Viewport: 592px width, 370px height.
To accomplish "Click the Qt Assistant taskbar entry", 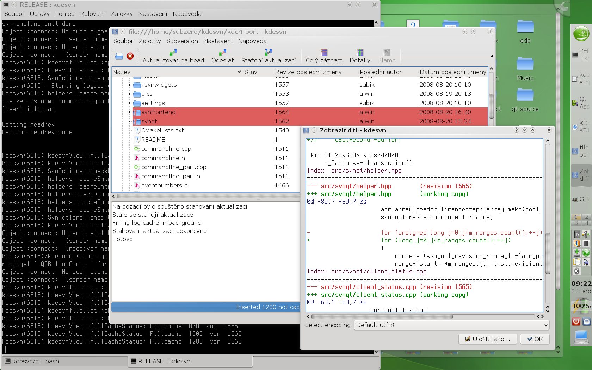I will [581, 103].
